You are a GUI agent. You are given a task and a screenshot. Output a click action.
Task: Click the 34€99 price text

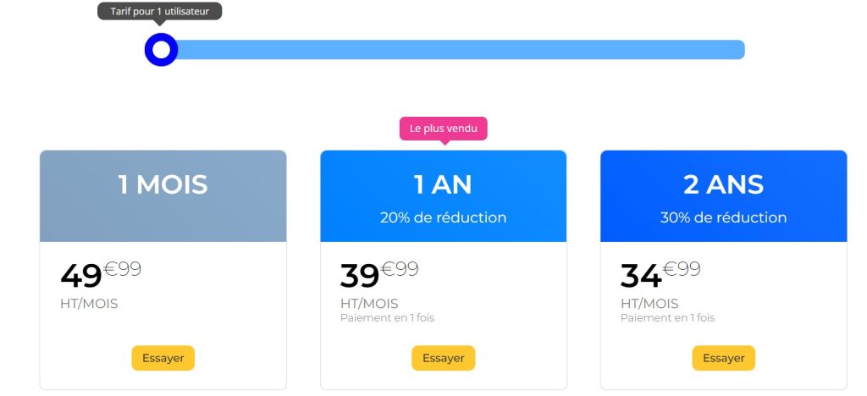tap(660, 274)
